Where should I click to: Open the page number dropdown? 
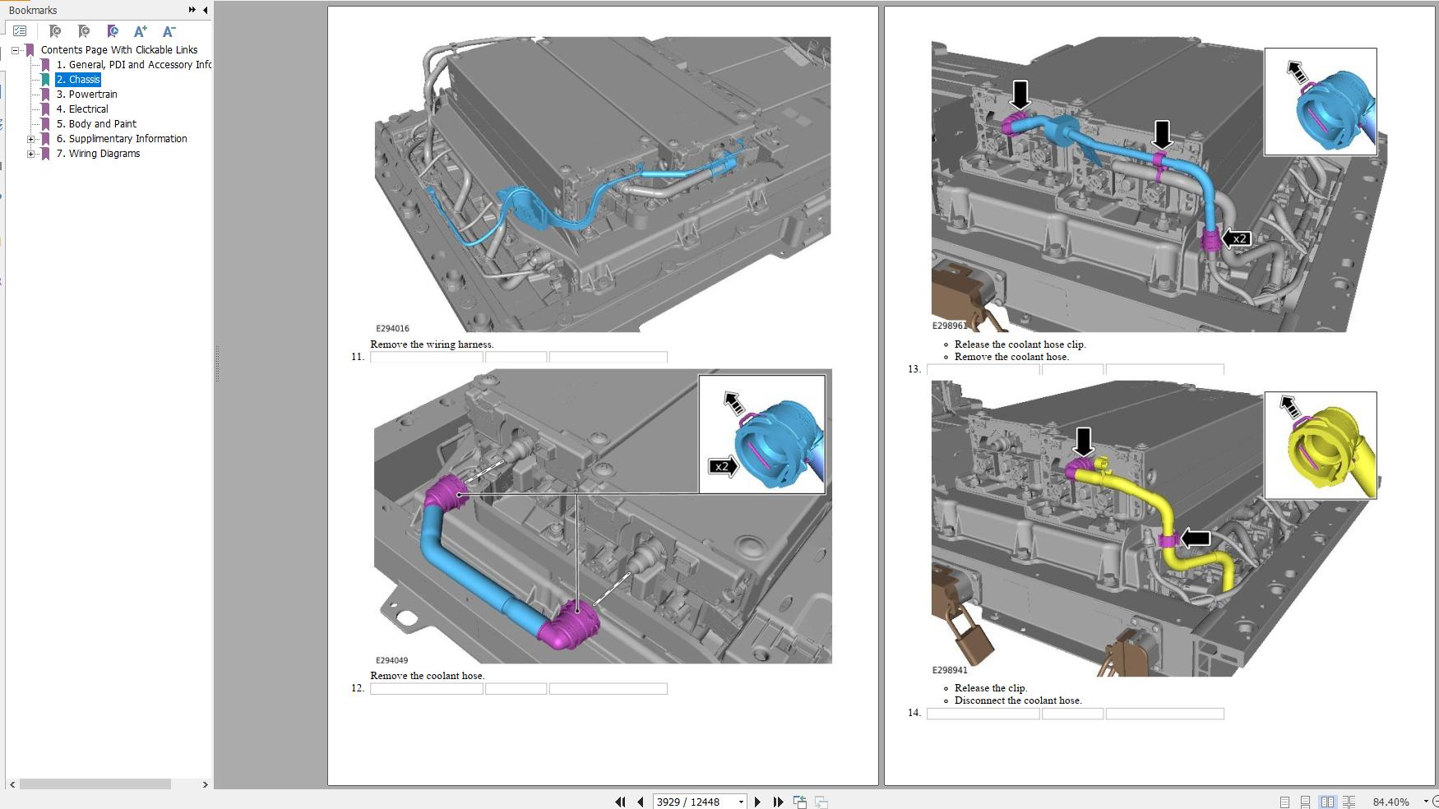741,802
